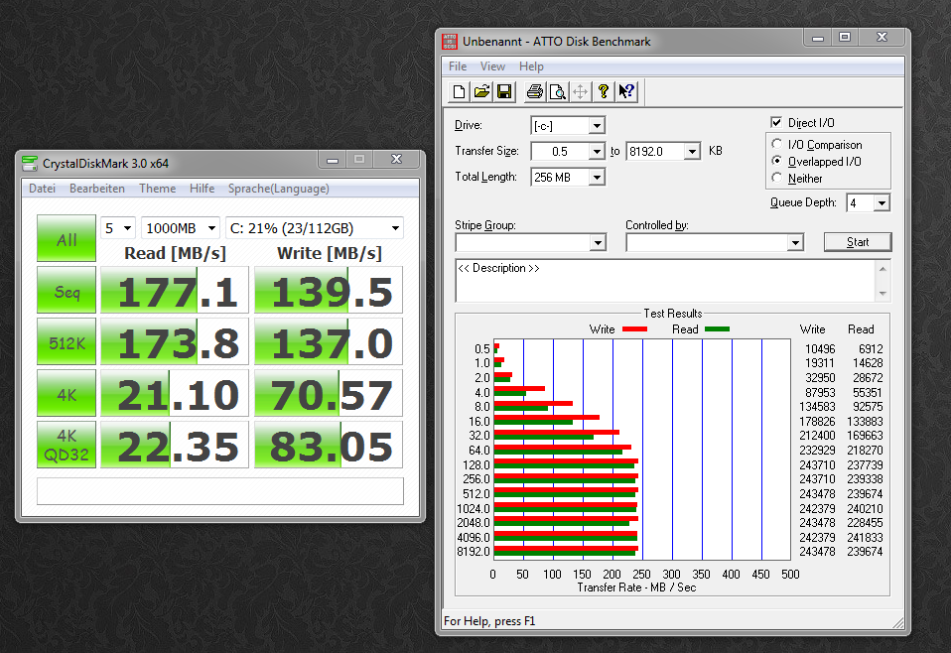Click the 4K write result 70.57

(x=329, y=393)
